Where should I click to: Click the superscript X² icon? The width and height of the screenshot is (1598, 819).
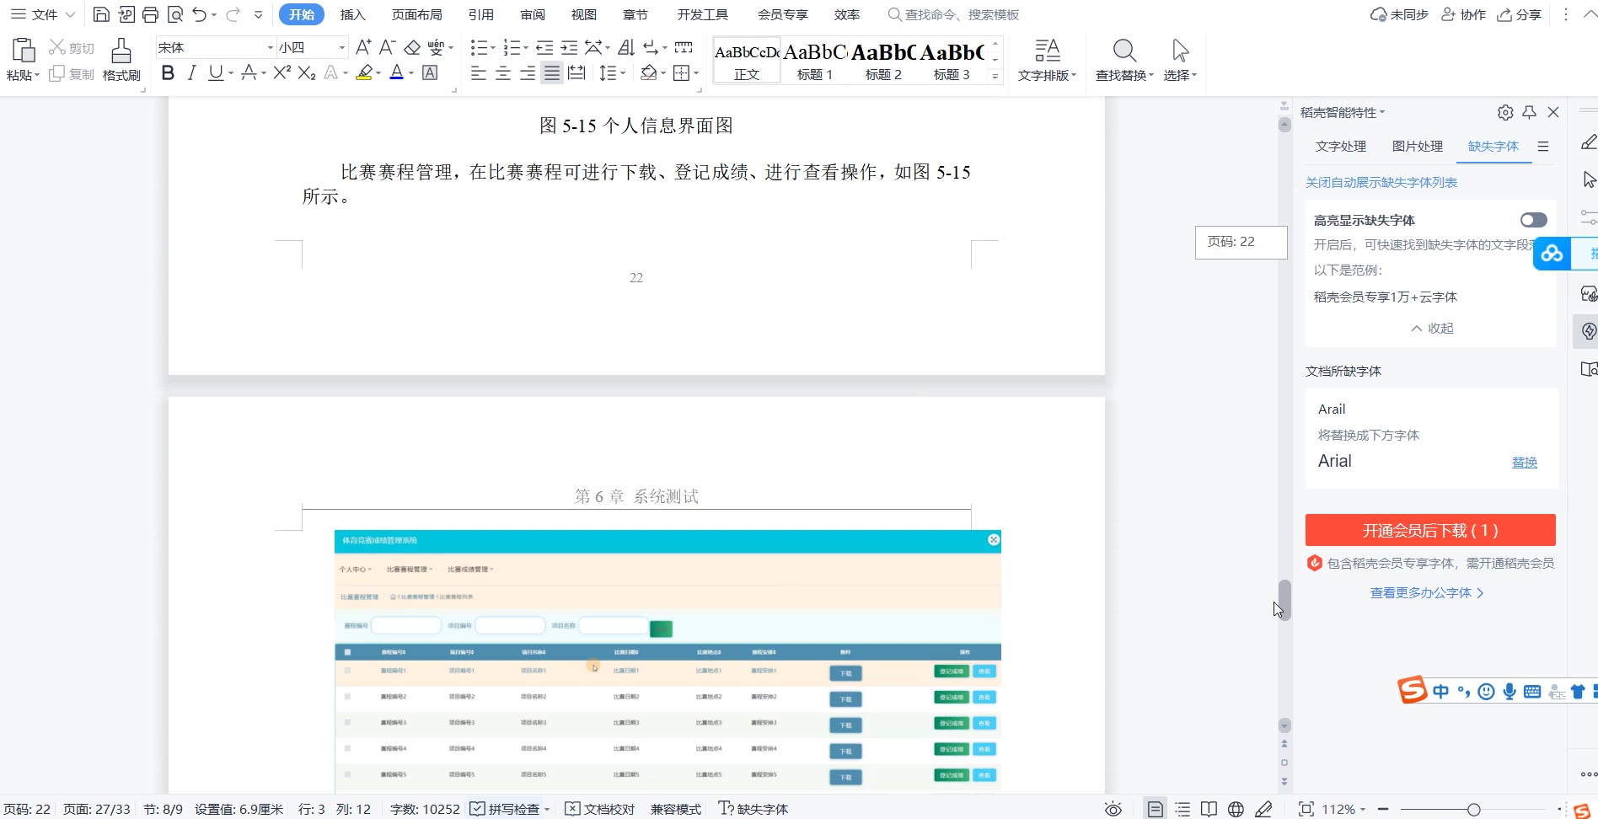(282, 73)
